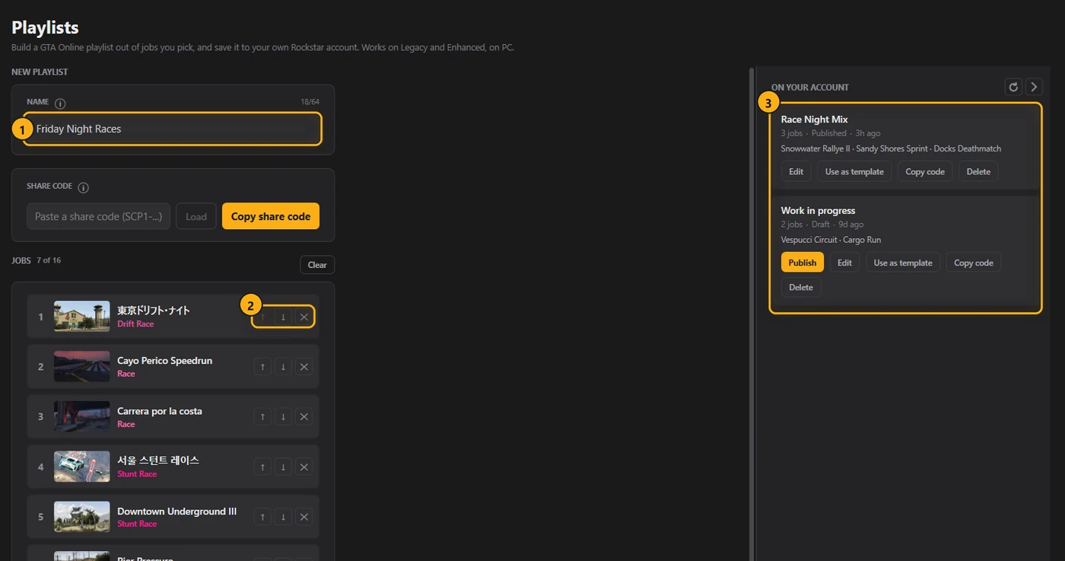Use Race Night Mix as template
This screenshot has height=561, width=1065.
(854, 171)
